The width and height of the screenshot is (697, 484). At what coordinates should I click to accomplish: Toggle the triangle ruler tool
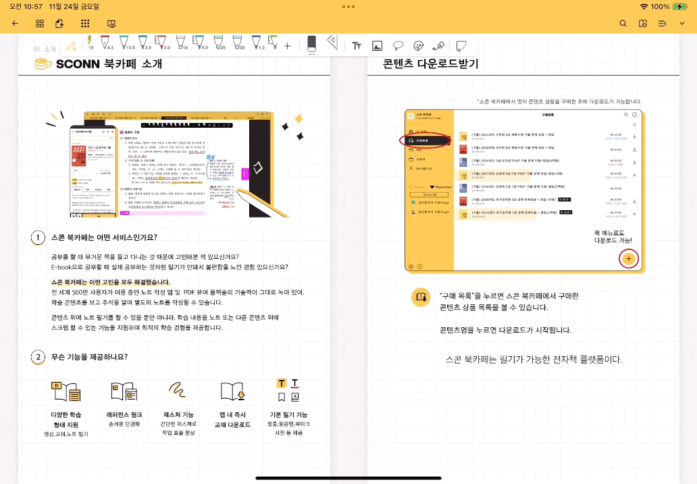click(332, 43)
